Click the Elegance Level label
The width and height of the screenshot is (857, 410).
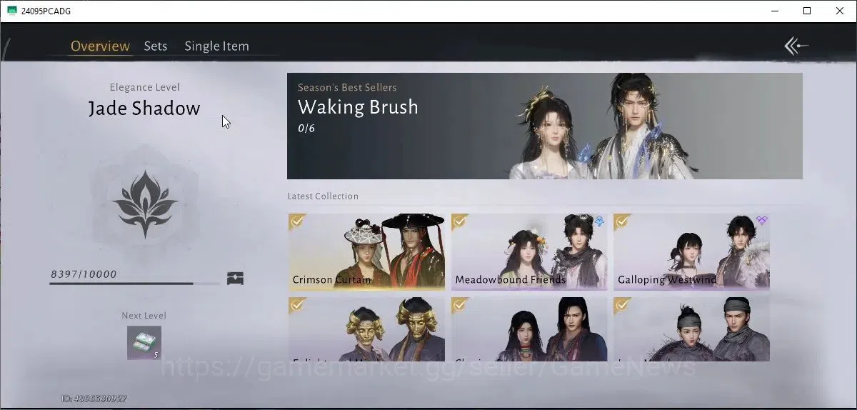[x=145, y=87]
